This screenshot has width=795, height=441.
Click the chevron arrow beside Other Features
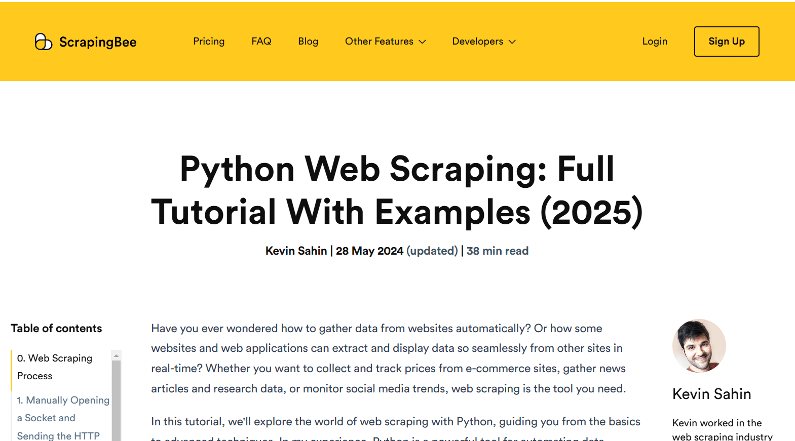[423, 42]
